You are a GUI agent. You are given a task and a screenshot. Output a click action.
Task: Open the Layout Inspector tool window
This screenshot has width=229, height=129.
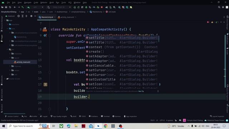[x=217, y=116]
